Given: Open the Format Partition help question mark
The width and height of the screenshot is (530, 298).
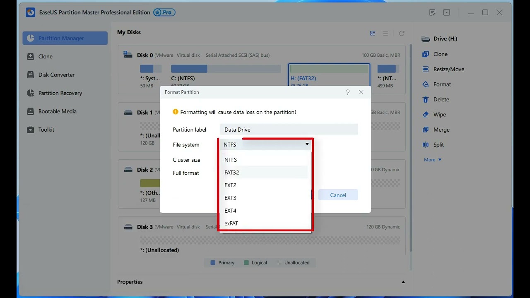Looking at the screenshot, I should pos(348,92).
